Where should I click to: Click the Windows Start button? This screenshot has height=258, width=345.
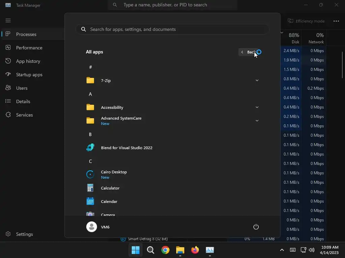(135, 250)
